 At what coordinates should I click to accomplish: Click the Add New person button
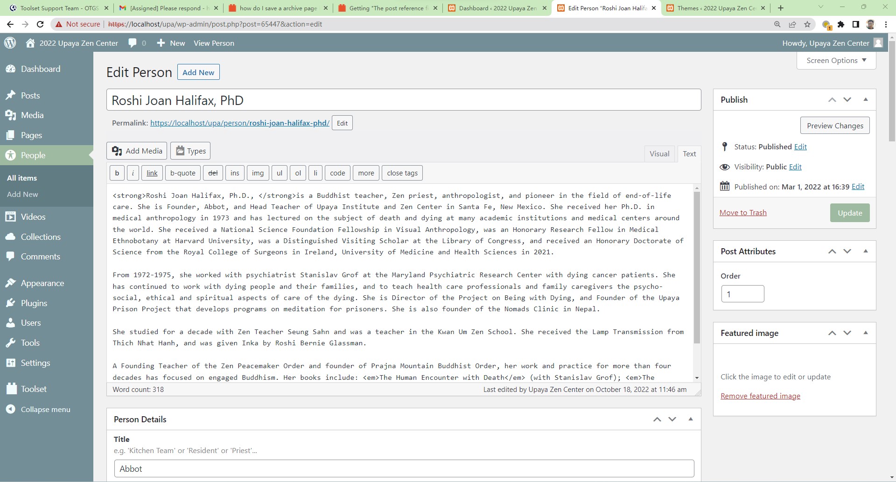(x=198, y=72)
